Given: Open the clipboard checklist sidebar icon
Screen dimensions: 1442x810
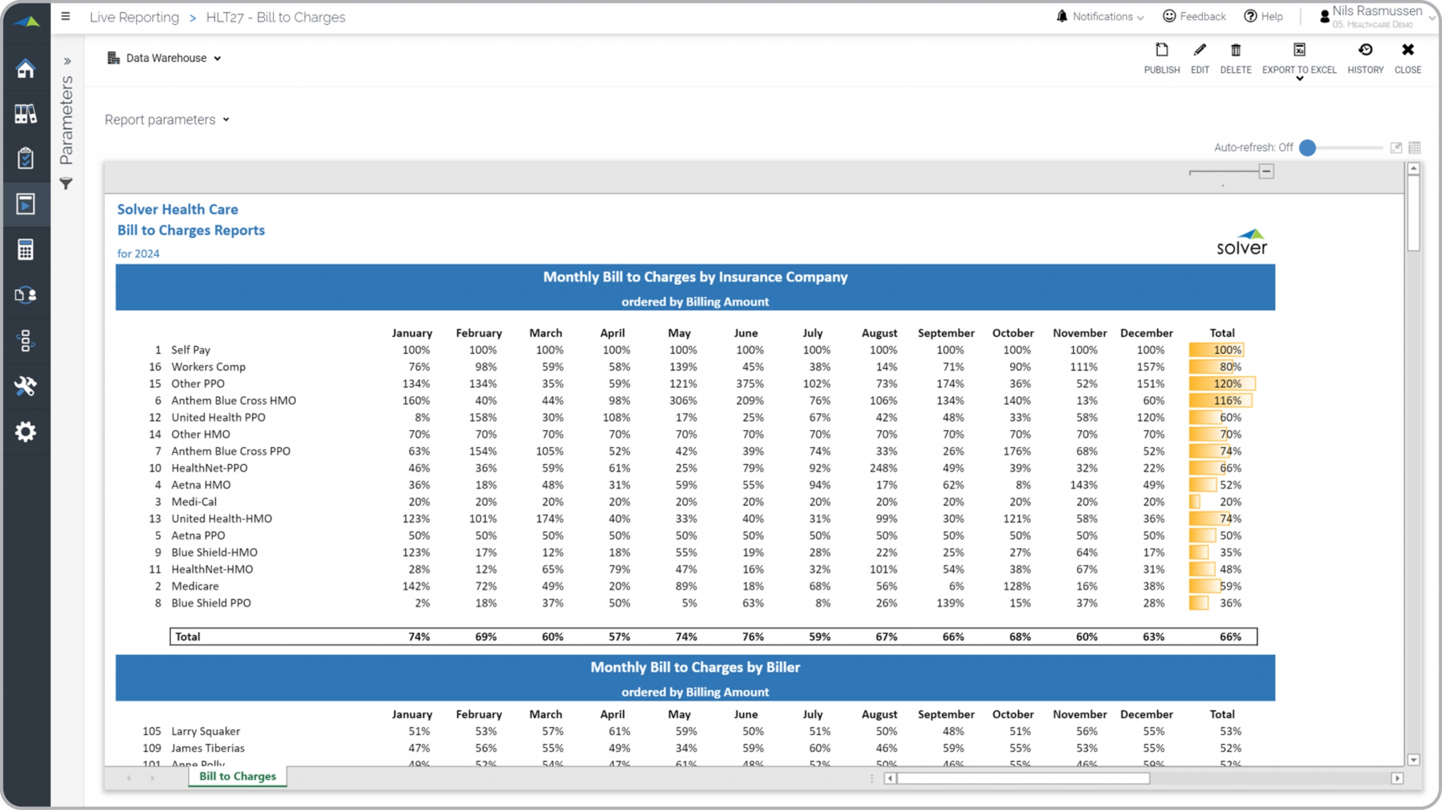Looking at the screenshot, I should pyautogui.click(x=25, y=158).
